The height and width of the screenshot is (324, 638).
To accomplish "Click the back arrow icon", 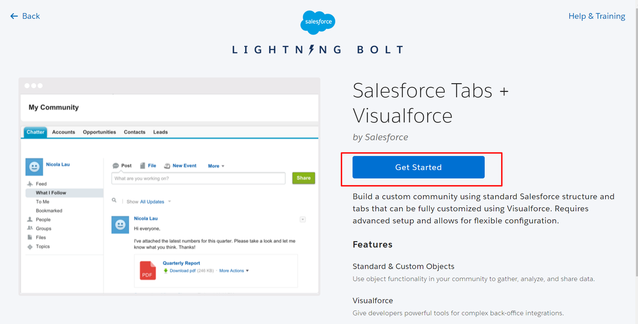I will (14, 16).
